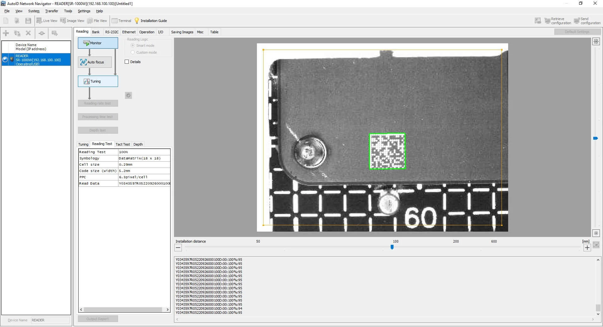Click the add device plus icon
The height and width of the screenshot is (327, 603).
pyautogui.click(x=6, y=33)
